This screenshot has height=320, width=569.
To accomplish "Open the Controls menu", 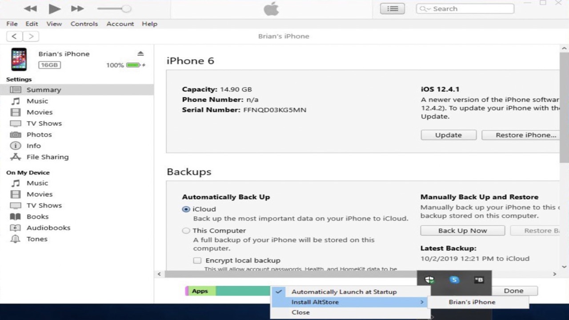I will point(84,24).
